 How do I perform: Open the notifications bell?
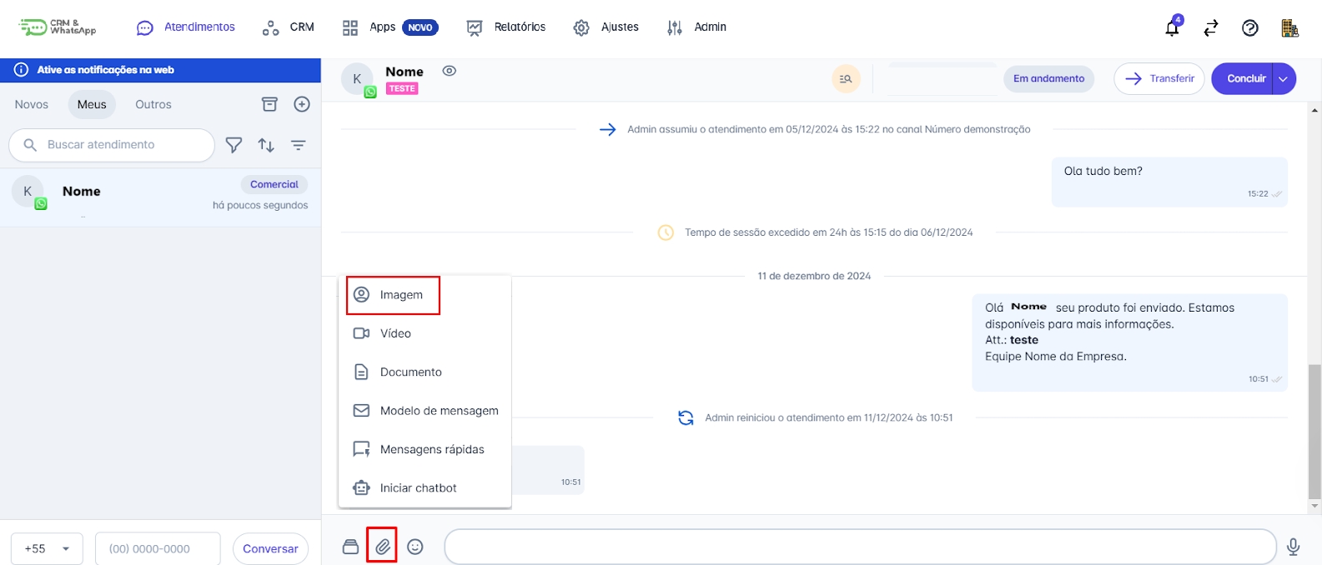pos(1173,27)
